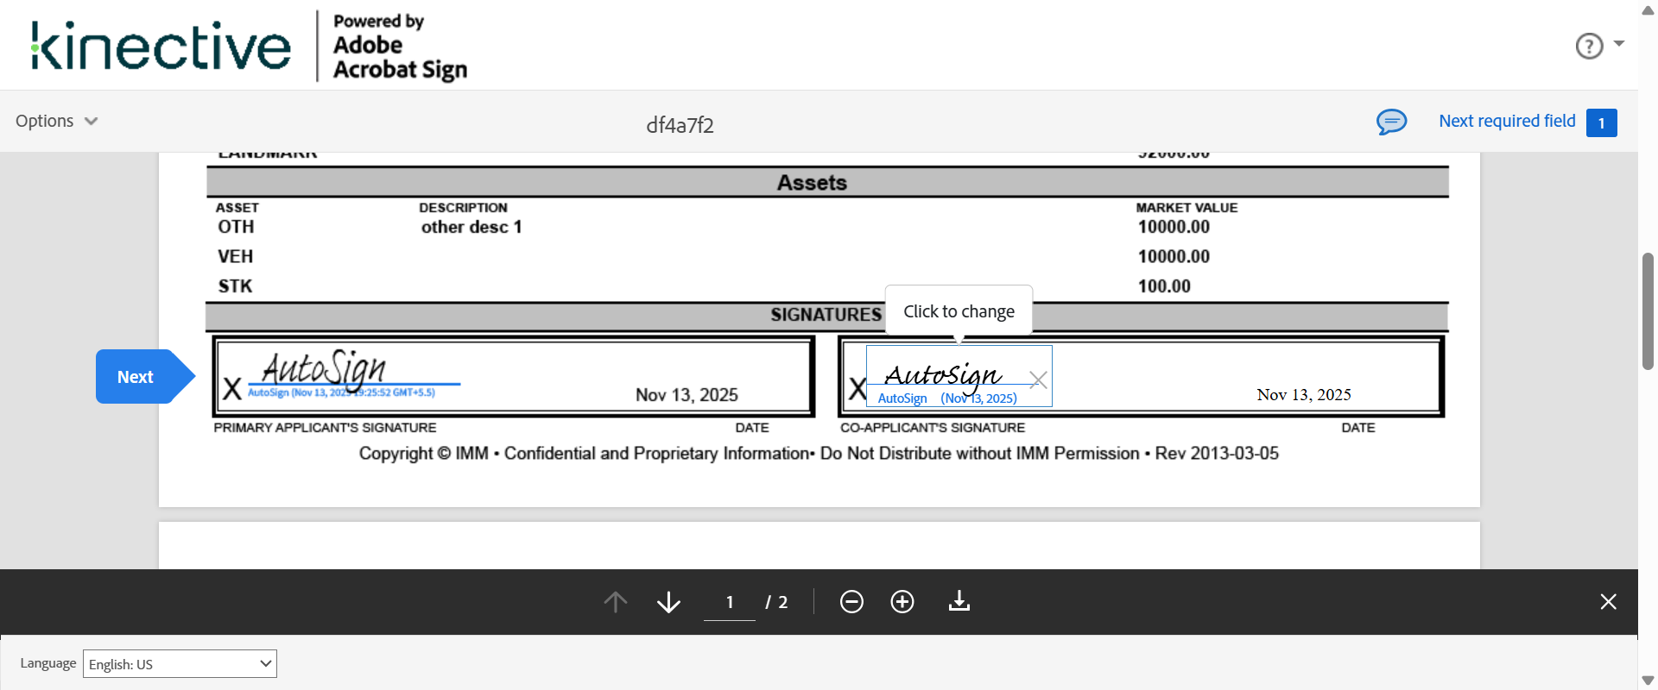Go to next page with down arrow
Viewport: 1658px width, 690px height.
[668, 601]
